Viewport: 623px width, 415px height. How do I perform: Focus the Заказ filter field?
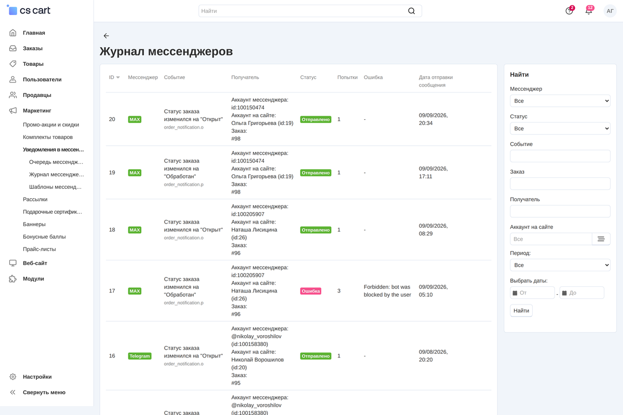(560, 184)
